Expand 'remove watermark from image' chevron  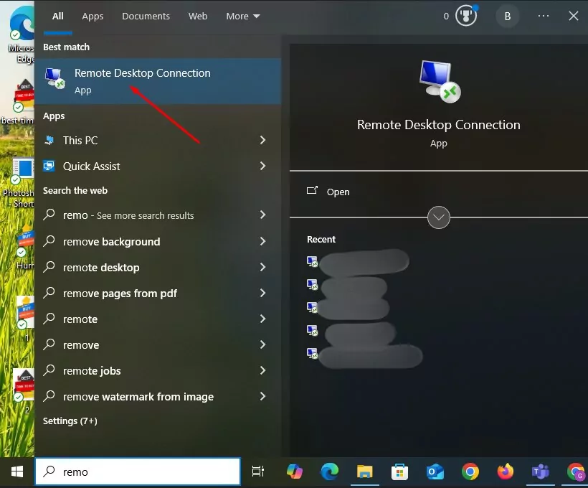263,396
